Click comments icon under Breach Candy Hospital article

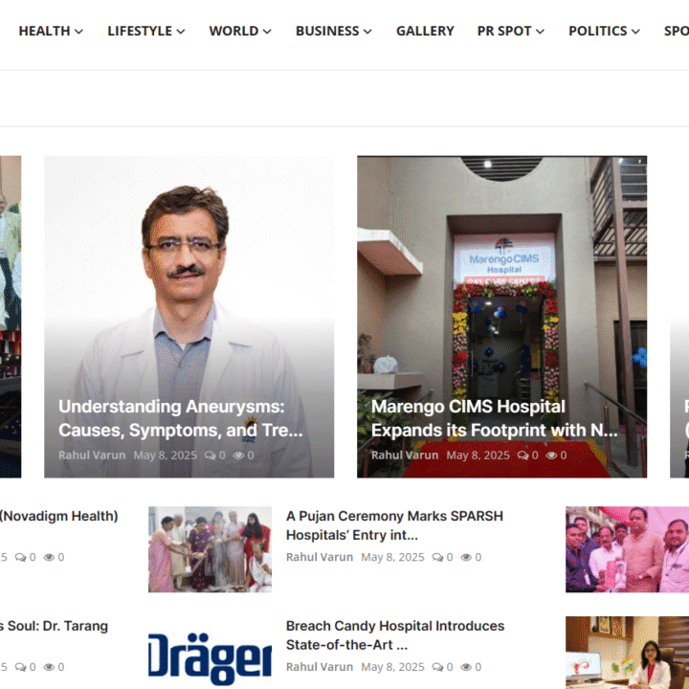coord(438,667)
